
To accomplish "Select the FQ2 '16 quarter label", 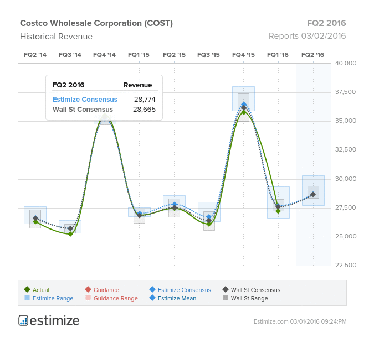I will (313, 55).
